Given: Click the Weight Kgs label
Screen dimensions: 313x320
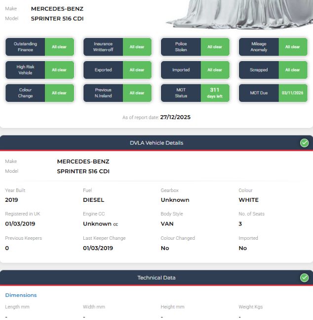Looking at the screenshot, I should [251, 307].
